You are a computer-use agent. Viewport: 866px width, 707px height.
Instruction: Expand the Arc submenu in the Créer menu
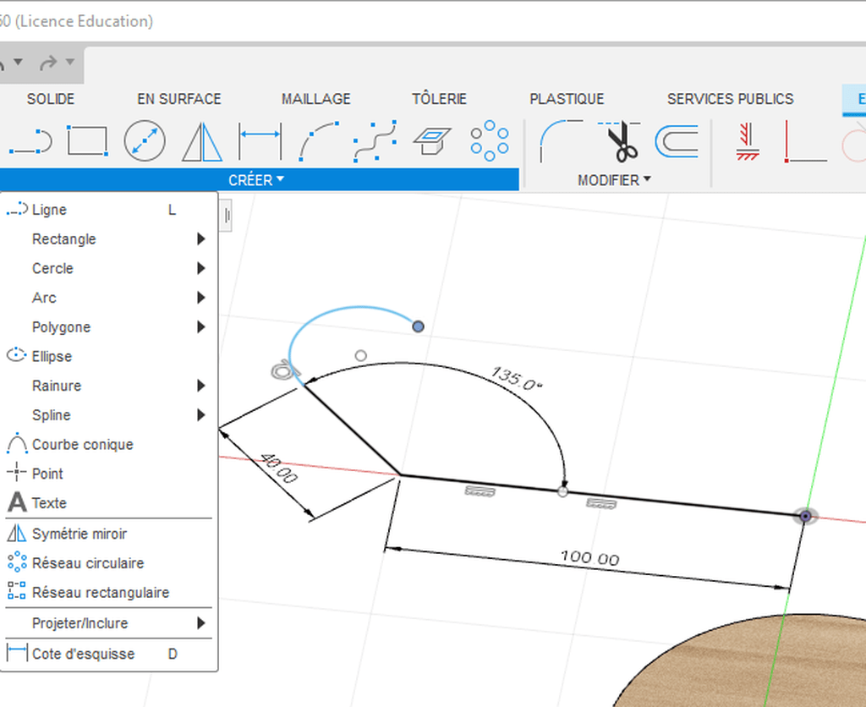(x=201, y=297)
